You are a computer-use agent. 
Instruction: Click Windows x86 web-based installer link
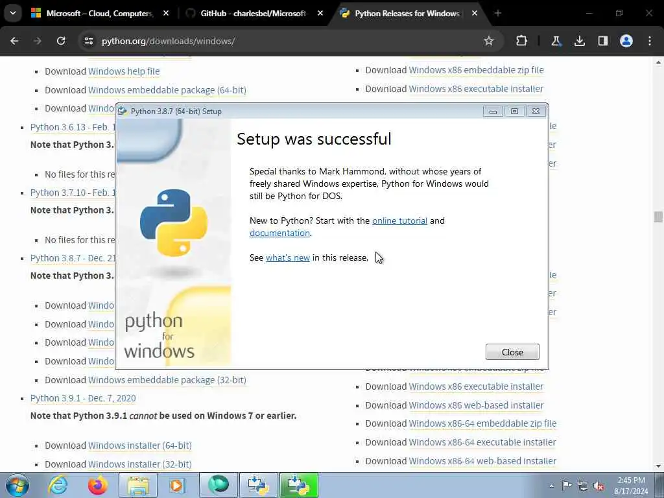tap(476, 405)
